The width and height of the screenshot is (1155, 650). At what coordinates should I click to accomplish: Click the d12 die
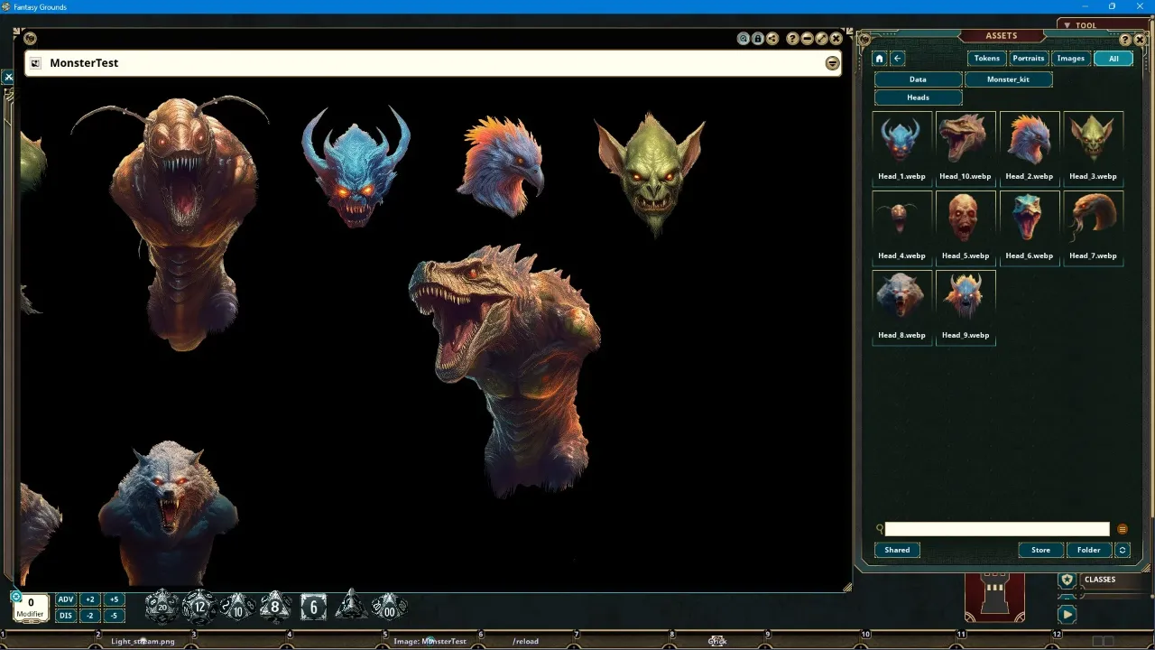tap(199, 607)
